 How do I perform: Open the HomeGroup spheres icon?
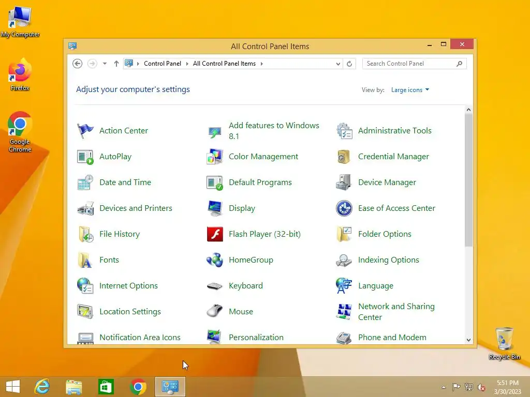[215, 260]
